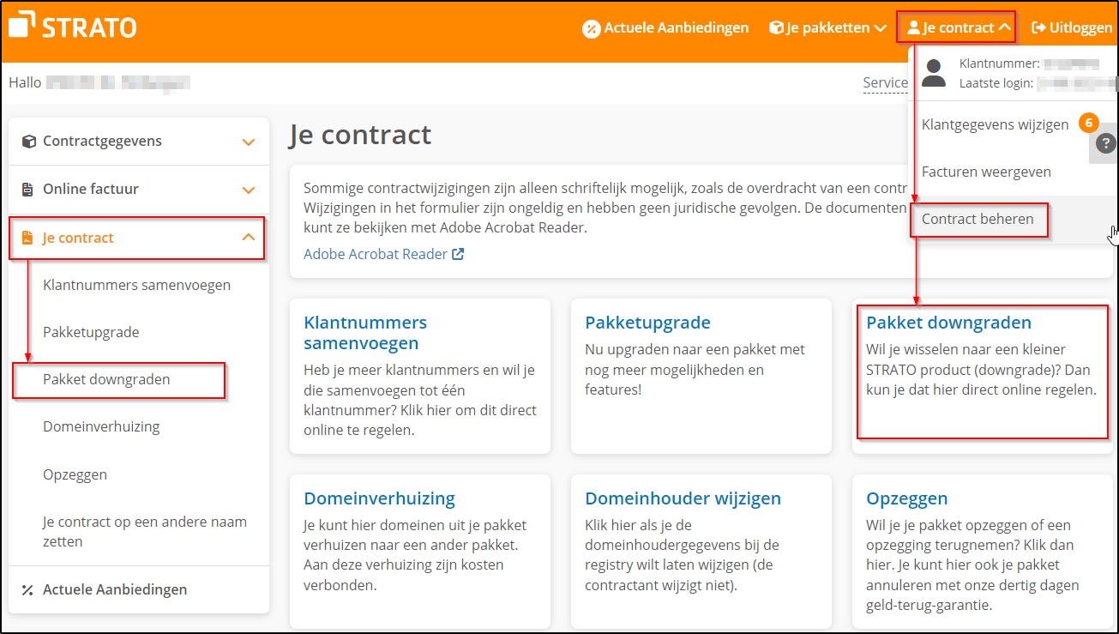This screenshot has height=634, width=1119.
Task: Expand the Contractgegevens sidebar section
Action: click(x=248, y=142)
